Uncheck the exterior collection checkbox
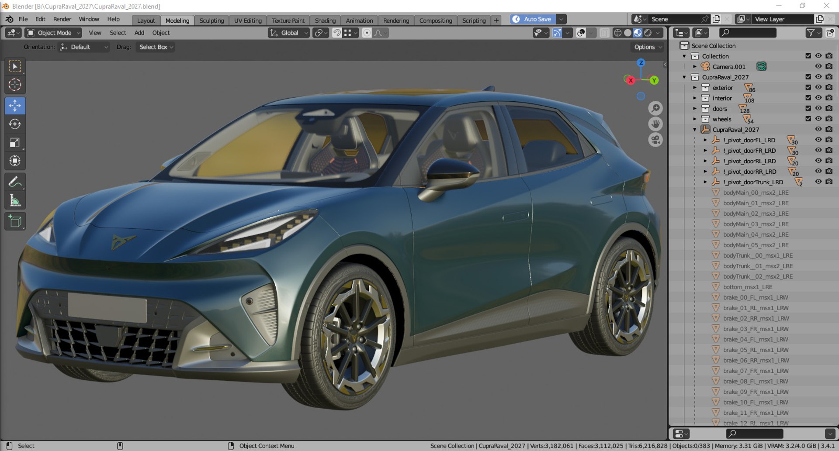Screen dimensions: 839x451 [808, 87]
